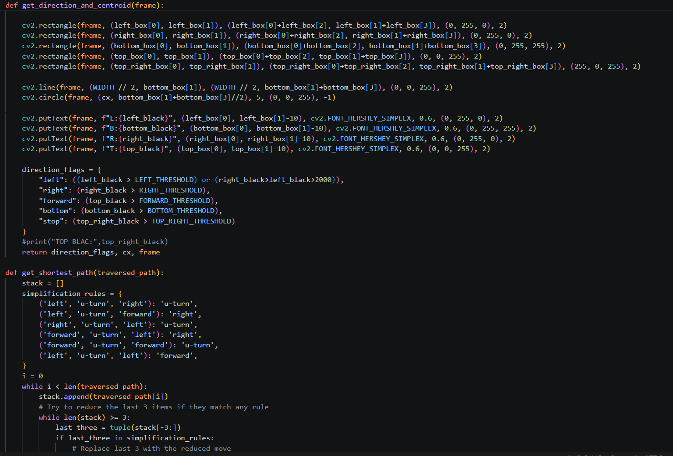Viewport: 673px width, 456px height.
Task: Click the line 'stack = []'
Action: tap(42, 283)
